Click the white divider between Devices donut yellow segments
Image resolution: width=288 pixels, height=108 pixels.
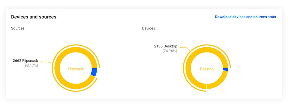pos(207,87)
